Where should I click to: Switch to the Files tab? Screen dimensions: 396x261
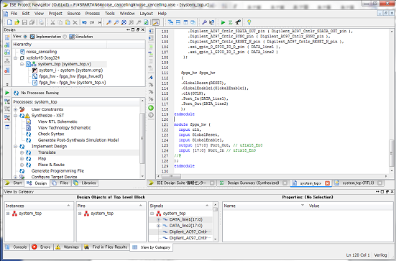pos(60,183)
